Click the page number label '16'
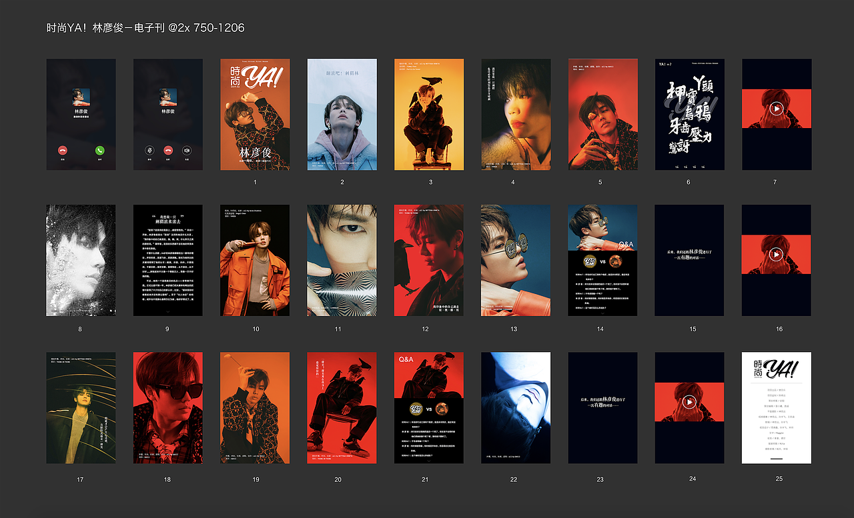Screen dimensions: 854x518 779,329
